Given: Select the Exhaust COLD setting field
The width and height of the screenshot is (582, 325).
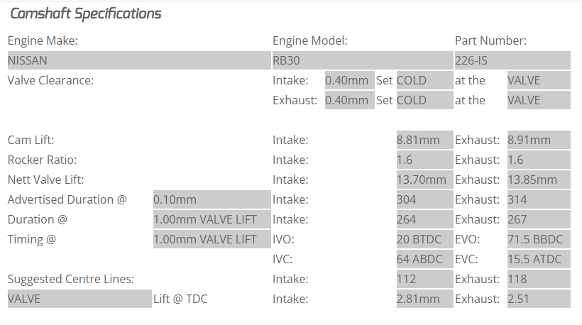Looking at the screenshot, I should [x=424, y=100].
